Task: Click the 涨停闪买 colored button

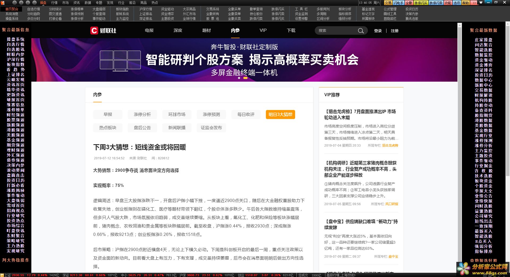Action: pos(421,3)
